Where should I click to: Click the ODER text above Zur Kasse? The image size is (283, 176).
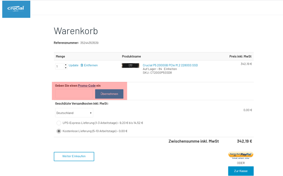click(241, 163)
